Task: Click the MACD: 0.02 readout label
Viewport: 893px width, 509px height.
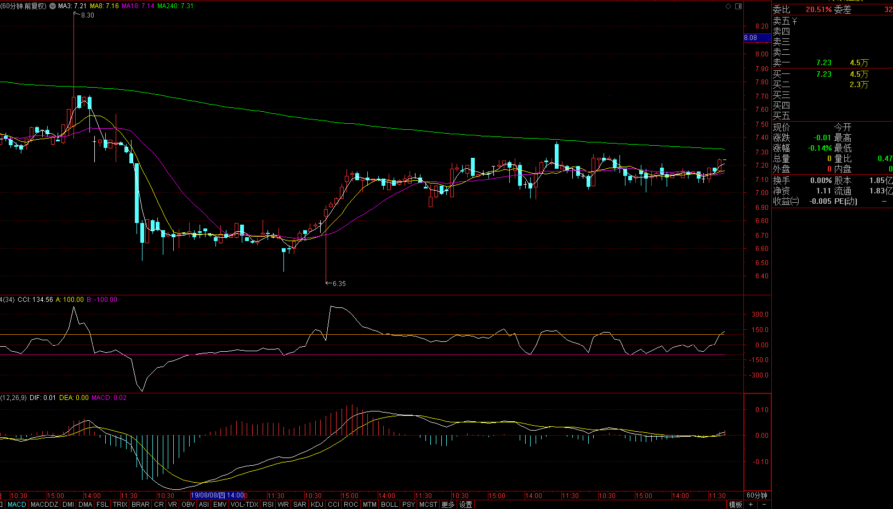Action: pos(109,398)
